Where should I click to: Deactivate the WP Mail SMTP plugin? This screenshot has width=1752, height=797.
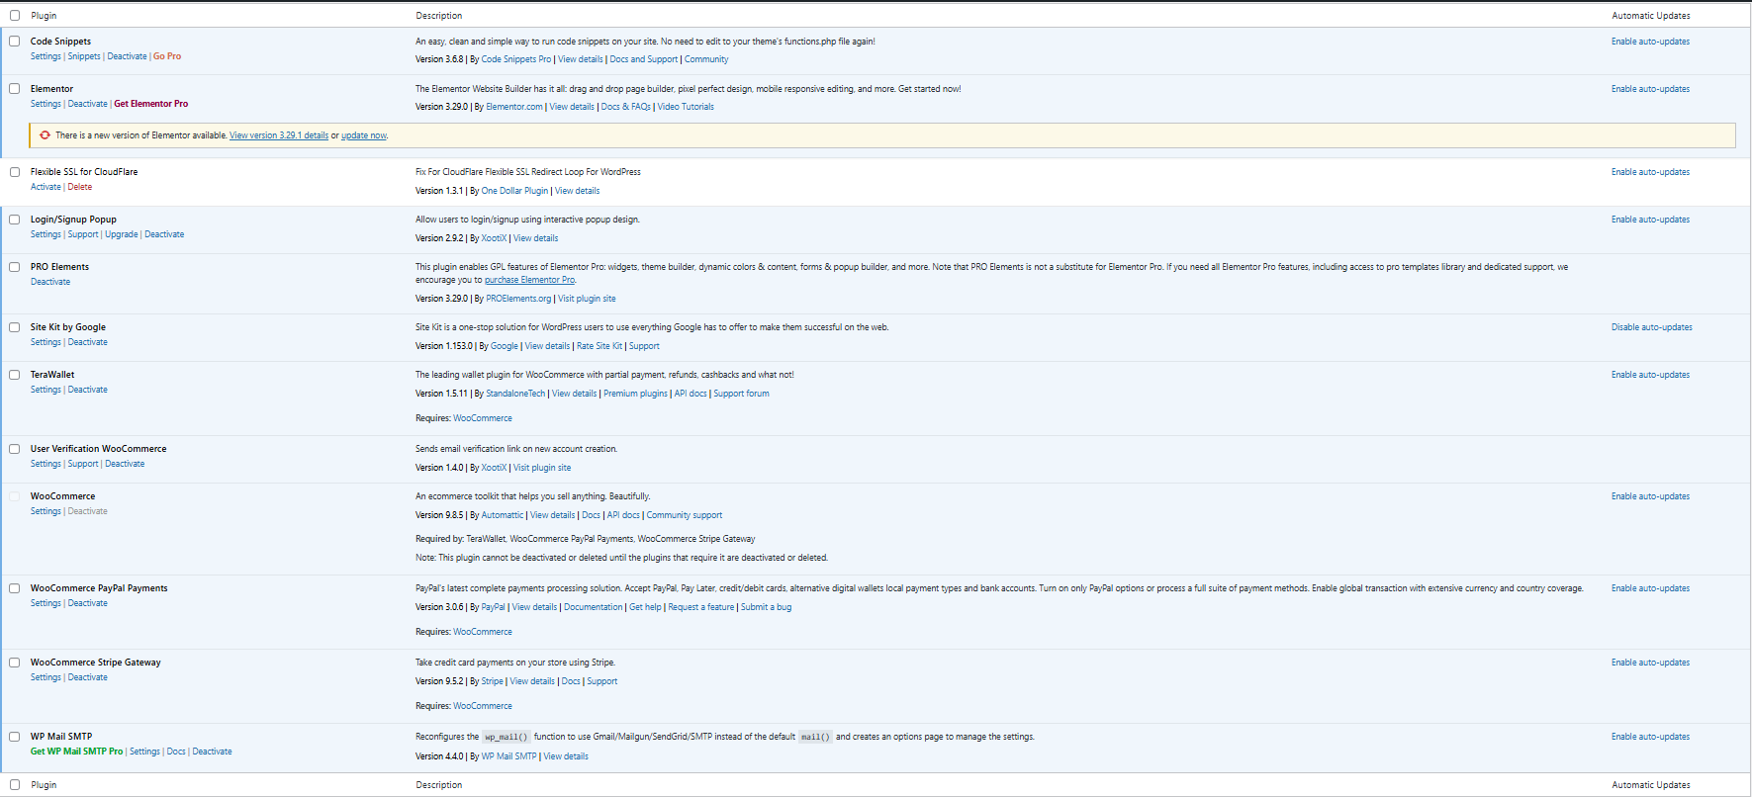[212, 752]
